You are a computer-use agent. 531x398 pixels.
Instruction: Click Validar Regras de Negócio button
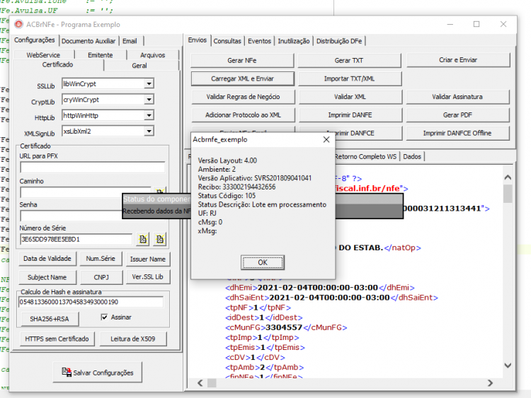[243, 97]
